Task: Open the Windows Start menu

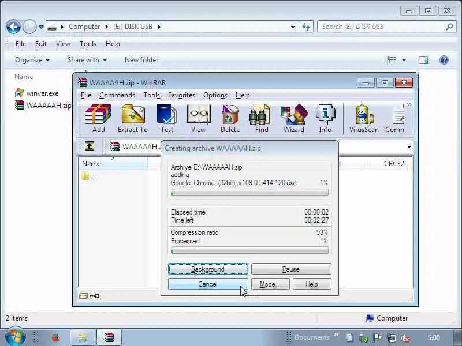Action: coord(15,337)
